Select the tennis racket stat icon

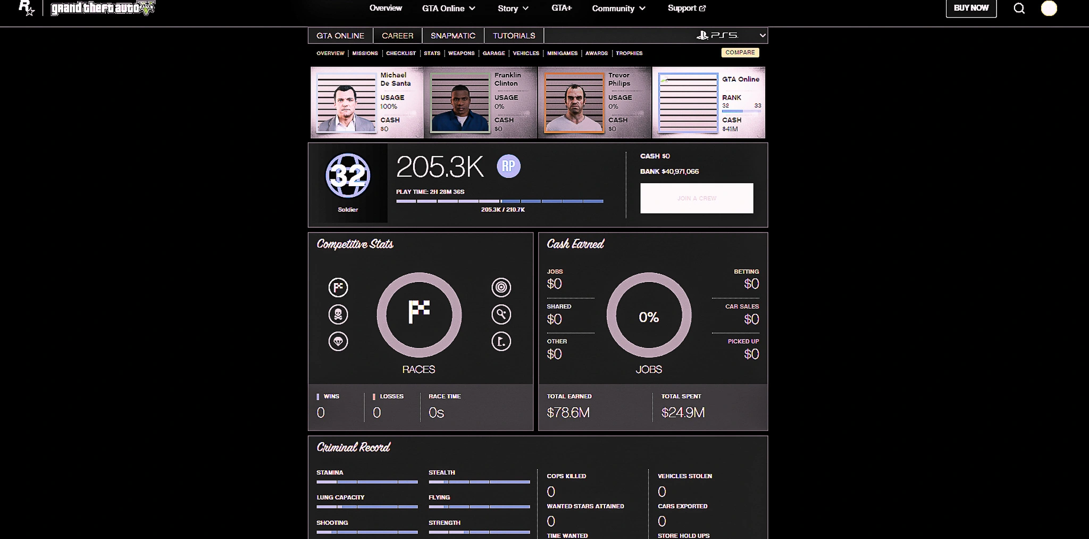501,314
